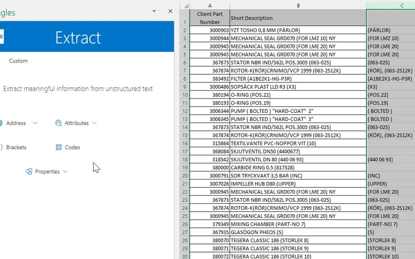
Task: Click cell O-RING (POS.22)
Action: [x=298, y=95]
